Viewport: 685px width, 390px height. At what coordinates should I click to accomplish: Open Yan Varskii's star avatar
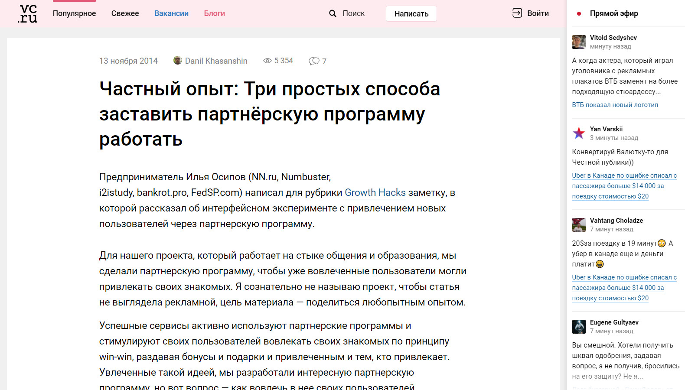tap(579, 133)
